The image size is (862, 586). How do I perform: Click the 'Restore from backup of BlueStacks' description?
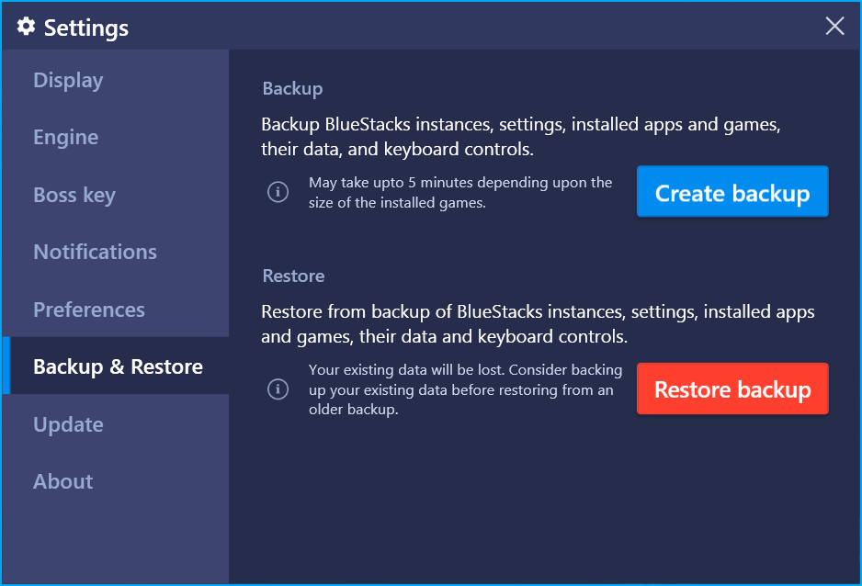tap(538, 324)
